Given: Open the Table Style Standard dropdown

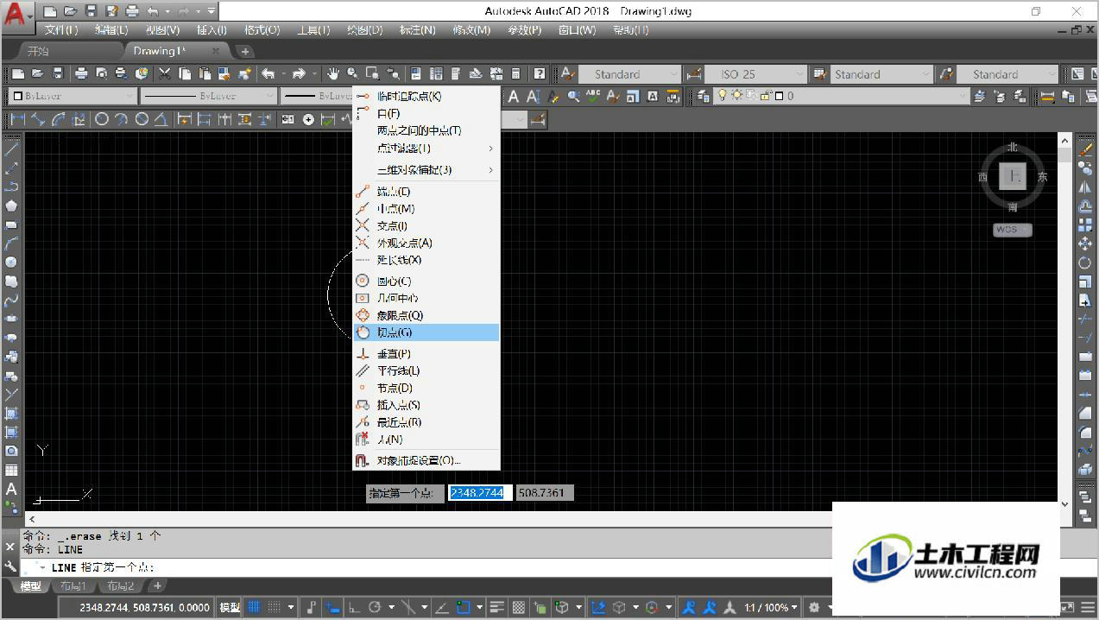Looking at the screenshot, I should 881,74.
